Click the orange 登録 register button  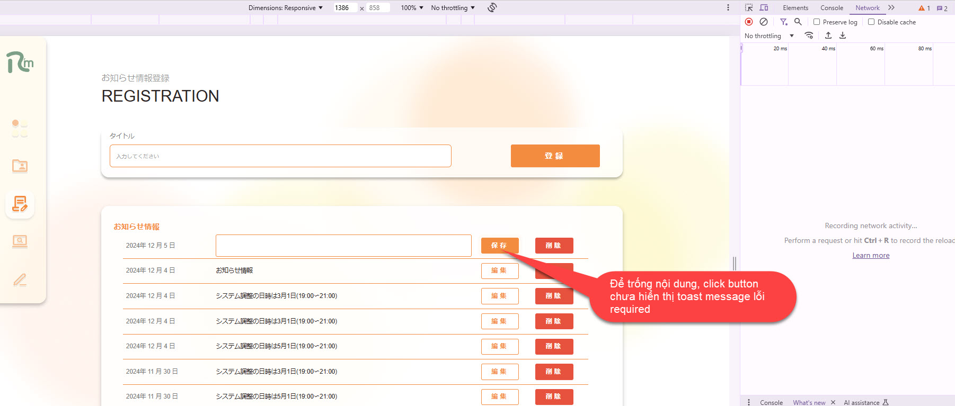(x=555, y=156)
